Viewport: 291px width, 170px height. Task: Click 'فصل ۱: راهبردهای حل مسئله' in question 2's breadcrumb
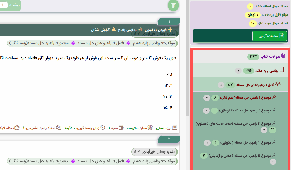(101, 161)
